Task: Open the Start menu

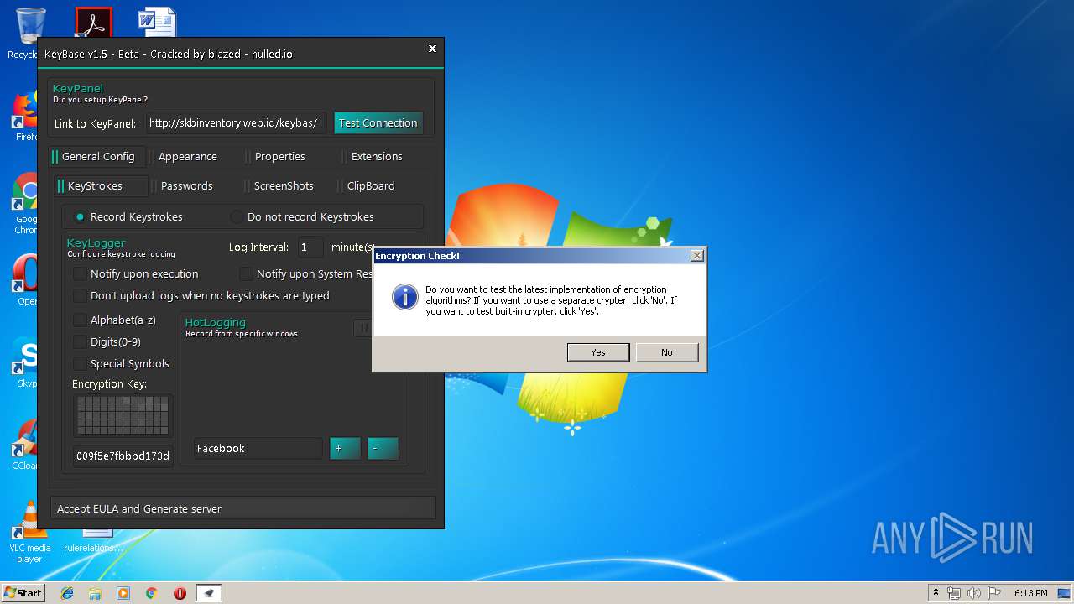Action: click(x=23, y=592)
